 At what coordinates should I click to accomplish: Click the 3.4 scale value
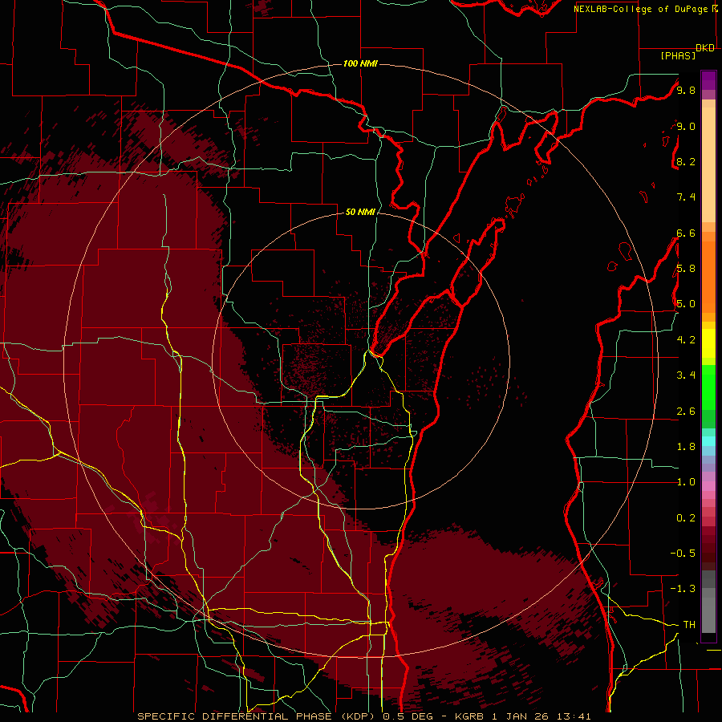686,375
